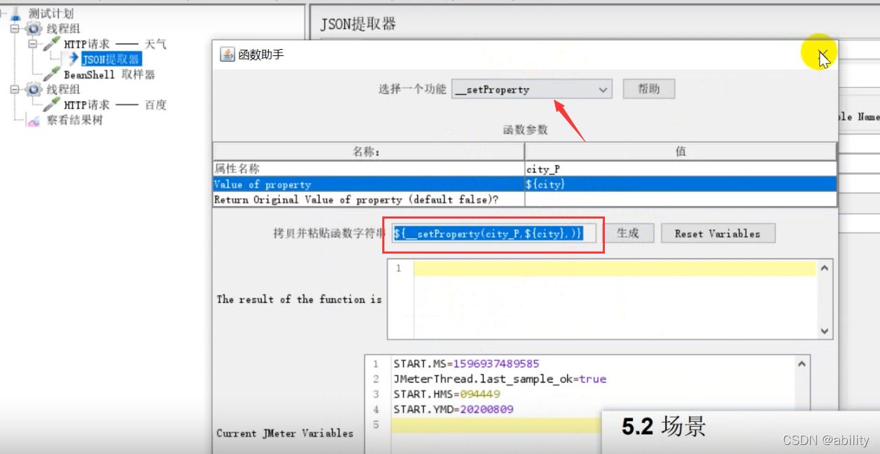880x454 pixels.
Task: Click the BeanShell 取样器 pipette icon
Action: pos(52,74)
